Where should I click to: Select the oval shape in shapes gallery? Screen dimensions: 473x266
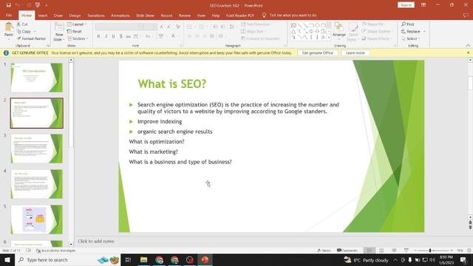(x=317, y=25)
